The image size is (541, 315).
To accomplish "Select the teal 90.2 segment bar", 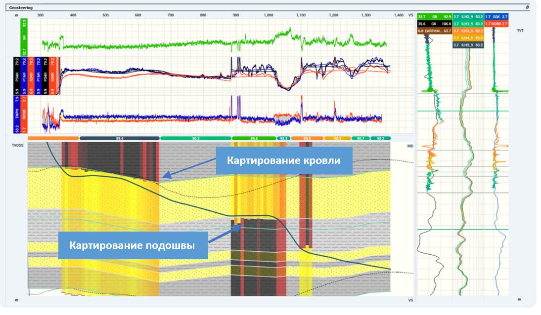I will pos(381,138).
